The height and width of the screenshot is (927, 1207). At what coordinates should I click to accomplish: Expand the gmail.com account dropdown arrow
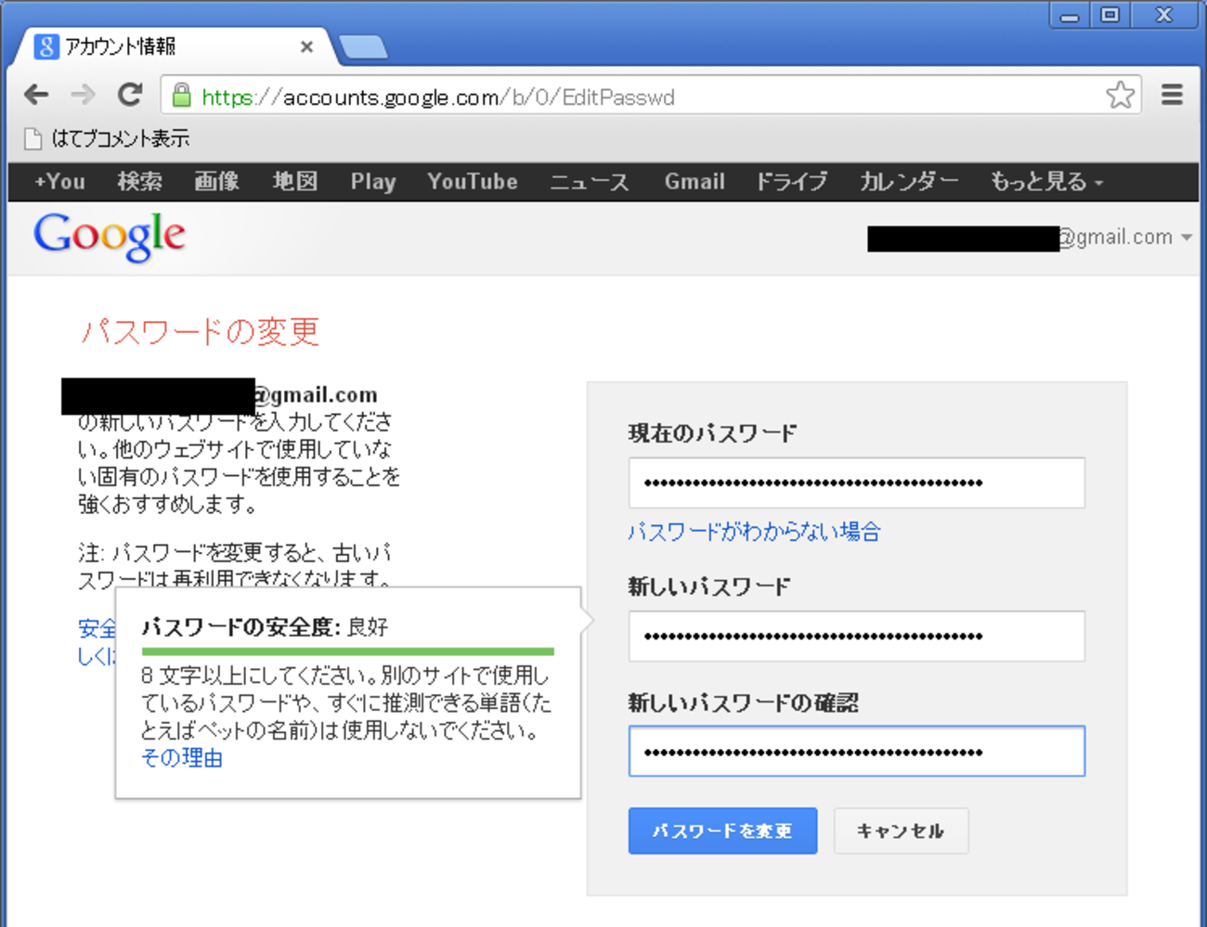click(x=1187, y=238)
